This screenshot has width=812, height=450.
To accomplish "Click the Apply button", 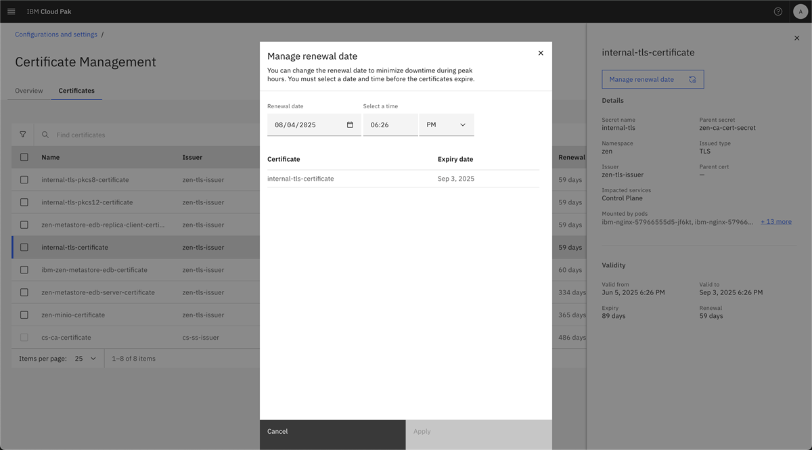I will 479,434.
